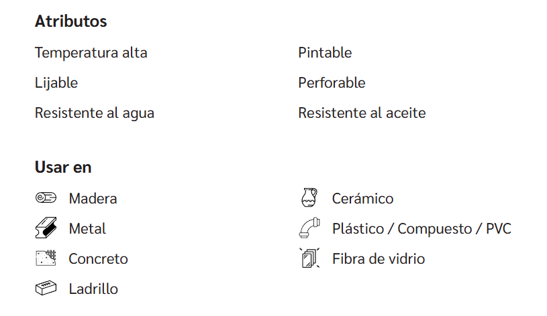Click the Madera wood log icon
Viewport: 547px width, 316px height.
point(45,198)
